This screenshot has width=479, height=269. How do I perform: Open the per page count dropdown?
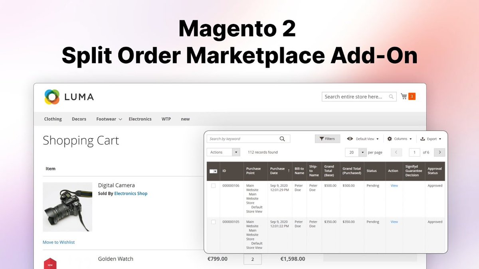click(x=356, y=152)
